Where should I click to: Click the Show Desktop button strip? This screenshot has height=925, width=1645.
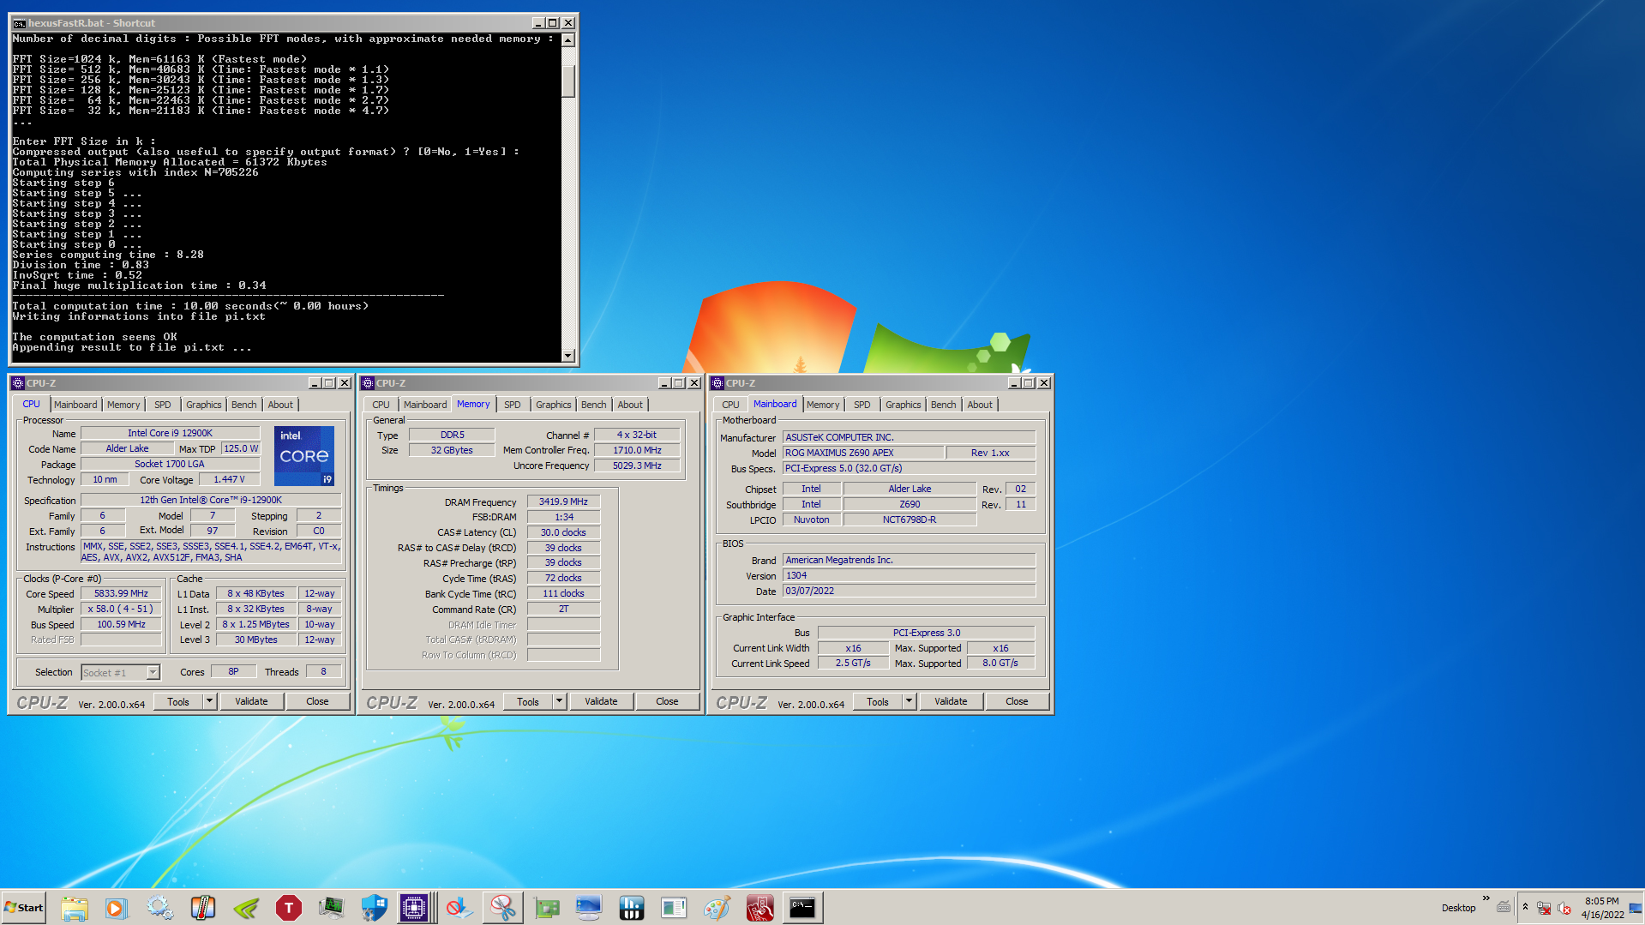tap(1636, 908)
